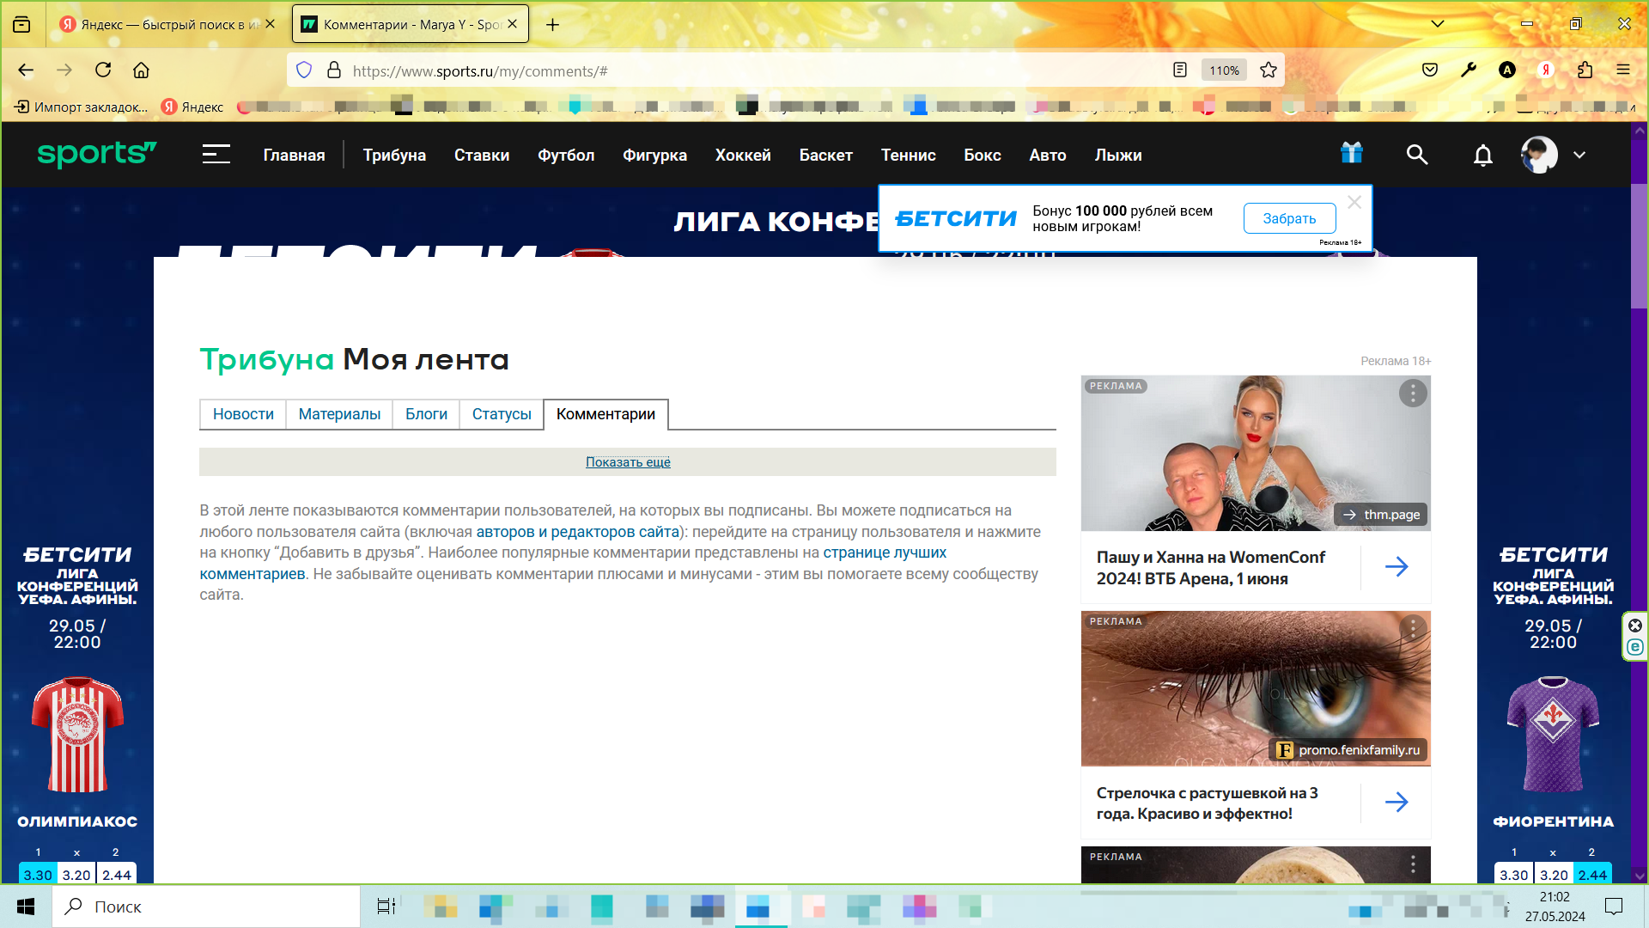
Task: Open the Лыжи navigation item
Action: [1118, 155]
